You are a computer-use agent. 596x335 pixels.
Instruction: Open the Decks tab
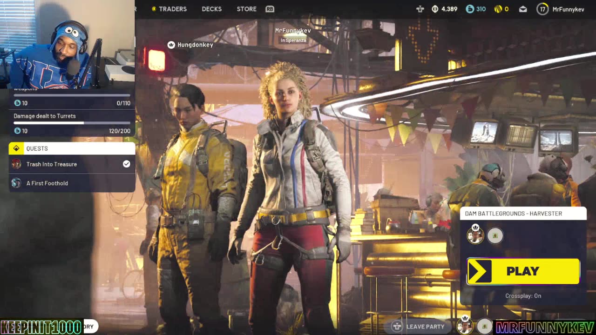click(212, 9)
